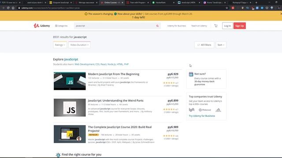
Task: Click the Lyft company logo
Action: tap(192, 110)
